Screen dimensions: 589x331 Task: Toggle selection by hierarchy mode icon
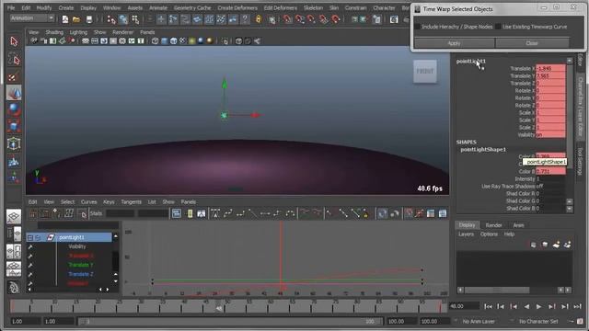(111, 19)
